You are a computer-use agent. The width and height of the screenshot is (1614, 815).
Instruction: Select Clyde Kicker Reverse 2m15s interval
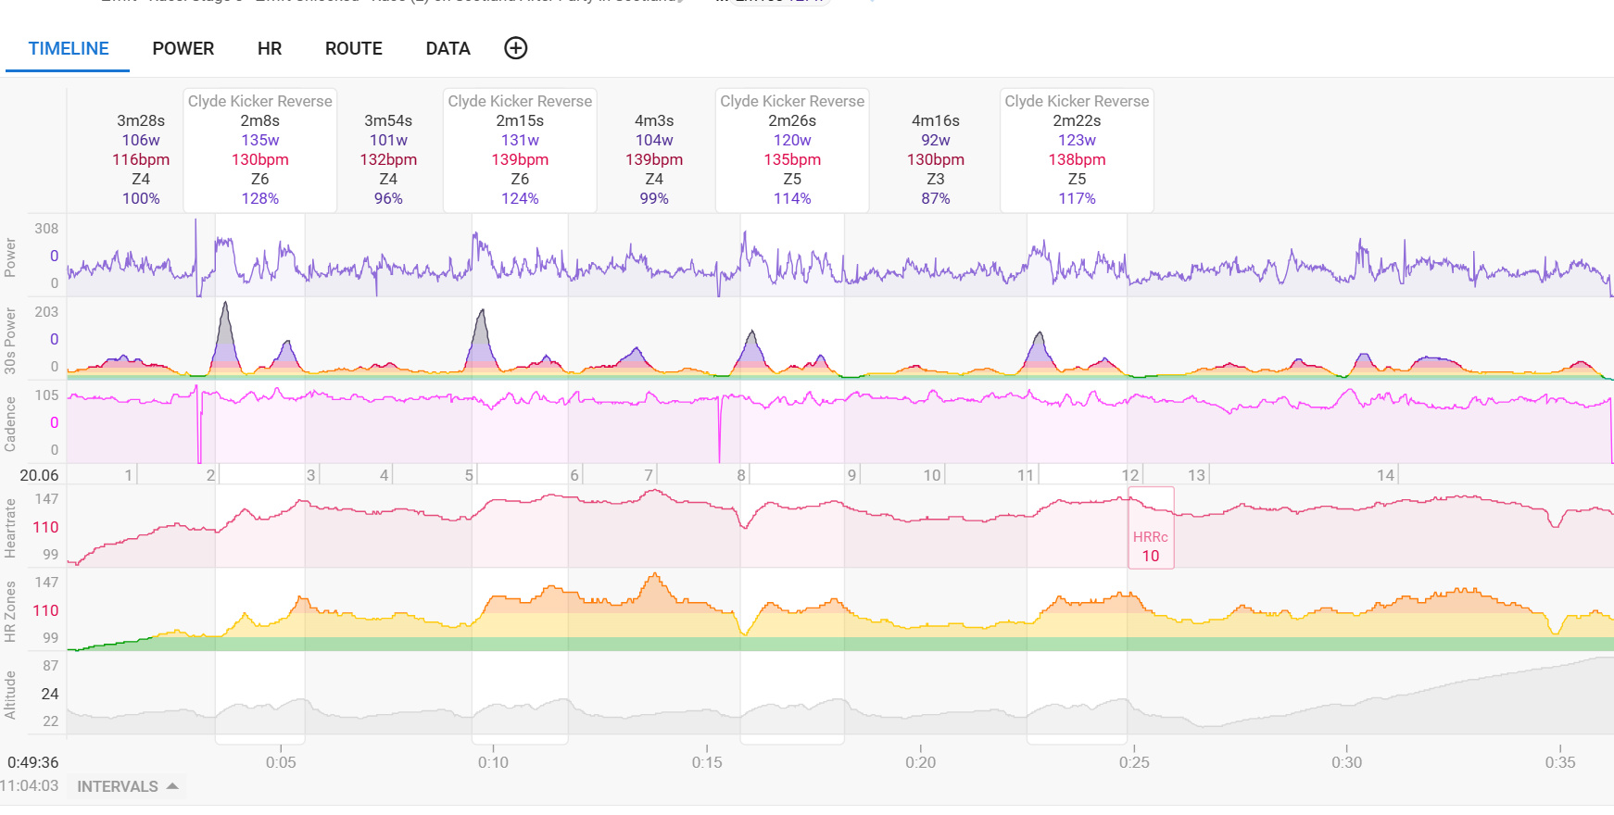[x=520, y=150]
